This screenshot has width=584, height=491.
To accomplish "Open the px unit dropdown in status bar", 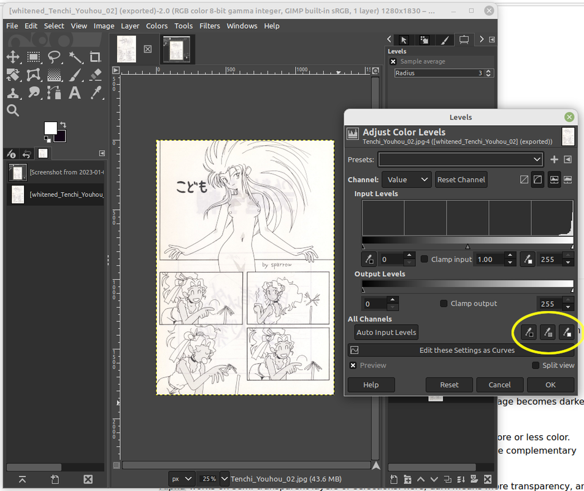I will click(182, 479).
